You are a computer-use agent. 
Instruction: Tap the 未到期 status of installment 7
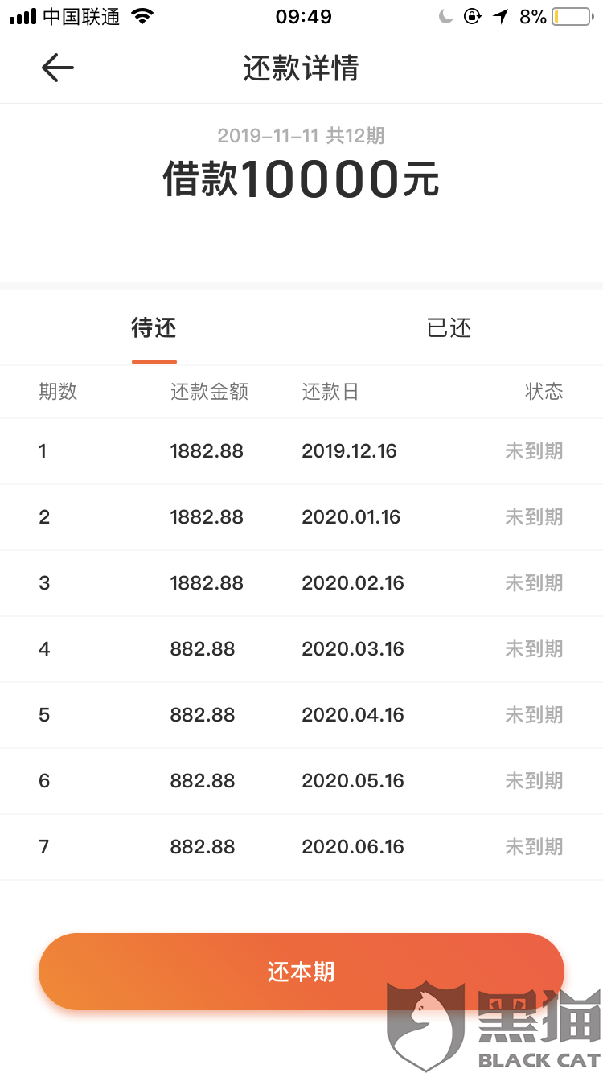tap(534, 847)
